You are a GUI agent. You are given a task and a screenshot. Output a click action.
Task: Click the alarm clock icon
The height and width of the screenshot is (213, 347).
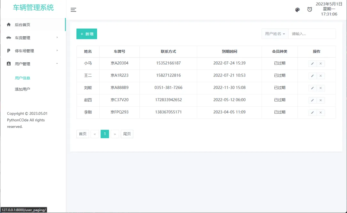[x=310, y=10]
